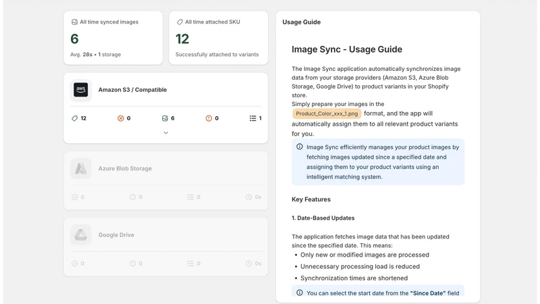Select the Google Drive title
Viewport: 540px width, 304px height.
116,234
